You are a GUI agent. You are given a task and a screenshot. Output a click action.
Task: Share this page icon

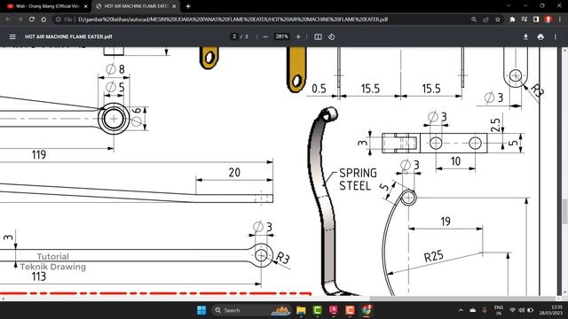(x=485, y=19)
